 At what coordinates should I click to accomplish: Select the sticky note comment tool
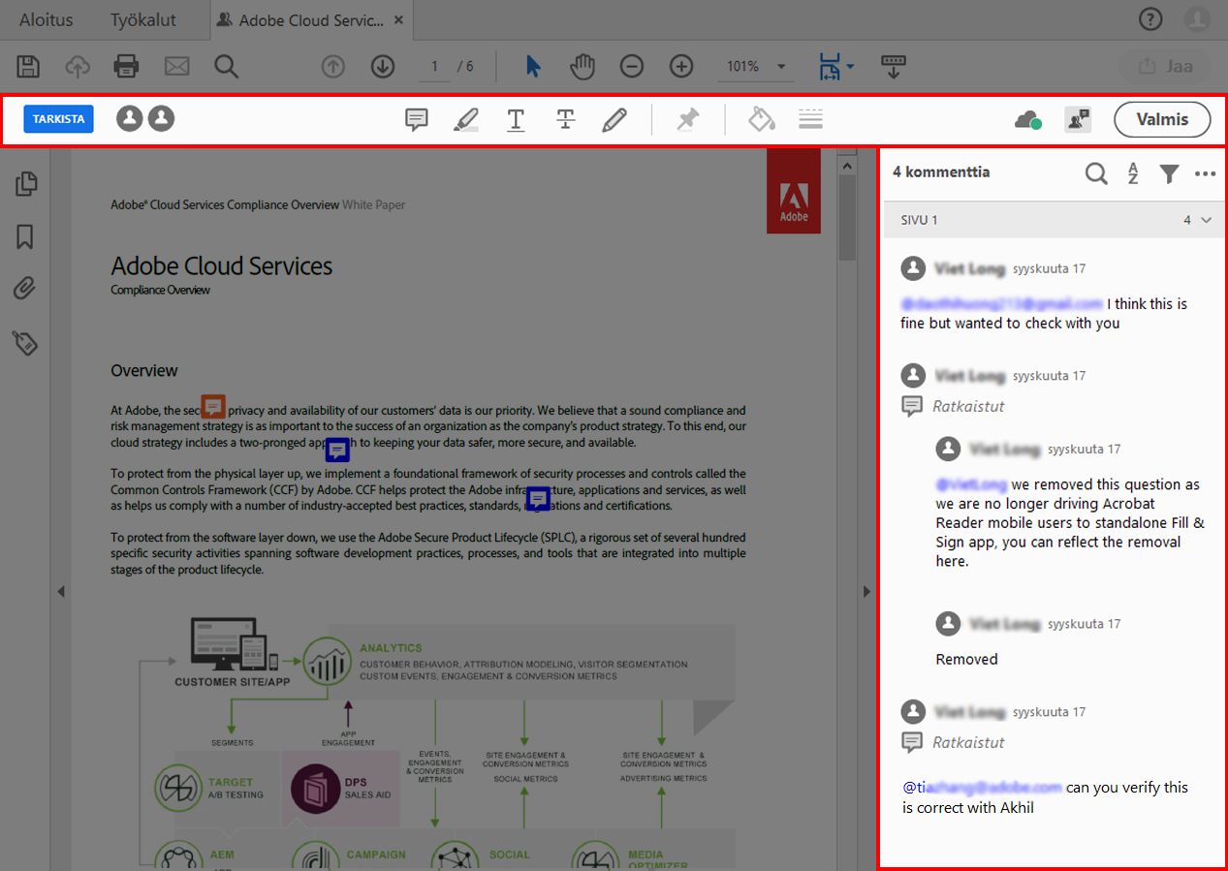pyautogui.click(x=417, y=119)
